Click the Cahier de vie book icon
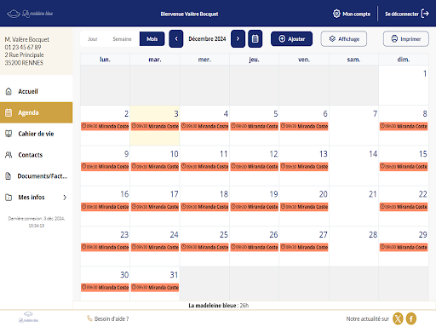Image resolution: width=436 pixels, height=327 pixels. click(x=9, y=134)
